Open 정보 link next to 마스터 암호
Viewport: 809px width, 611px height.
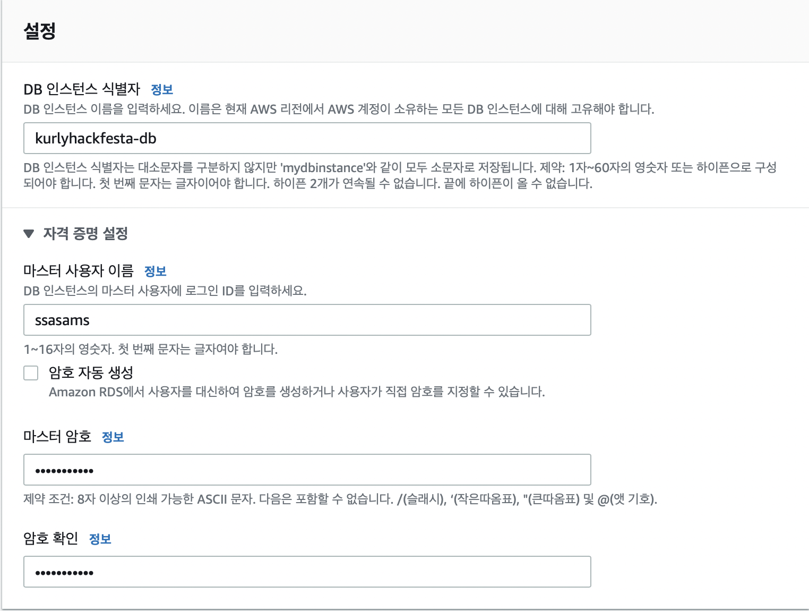pyautogui.click(x=113, y=437)
